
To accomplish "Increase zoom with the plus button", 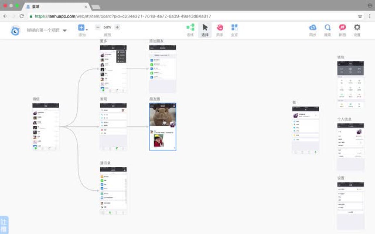I will [x=117, y=27].
